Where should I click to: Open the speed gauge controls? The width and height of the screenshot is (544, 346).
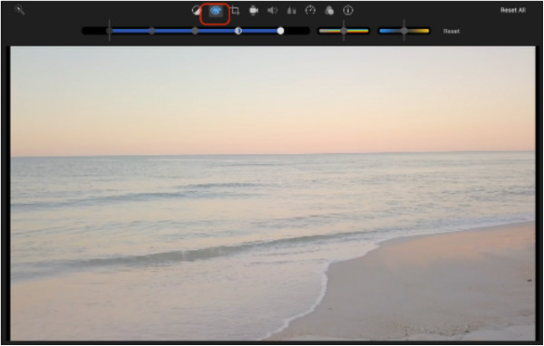310,10
